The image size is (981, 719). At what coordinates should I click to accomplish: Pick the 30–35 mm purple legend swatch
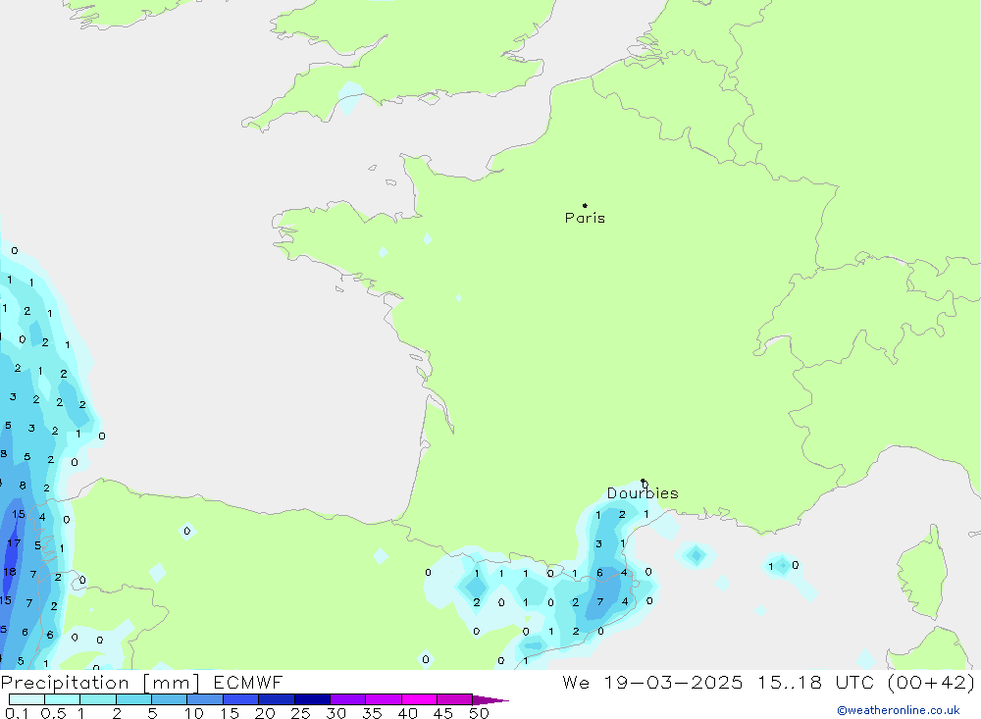pyautogui.click(x=348, y=699)
